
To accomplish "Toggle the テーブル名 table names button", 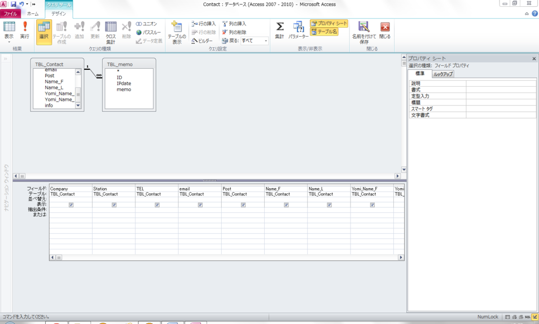I will click(324, 32).
